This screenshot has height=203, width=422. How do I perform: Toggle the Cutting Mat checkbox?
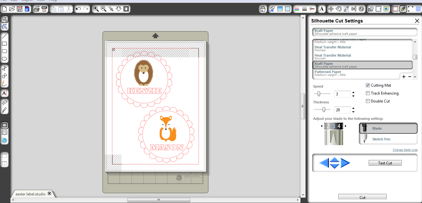368,85
